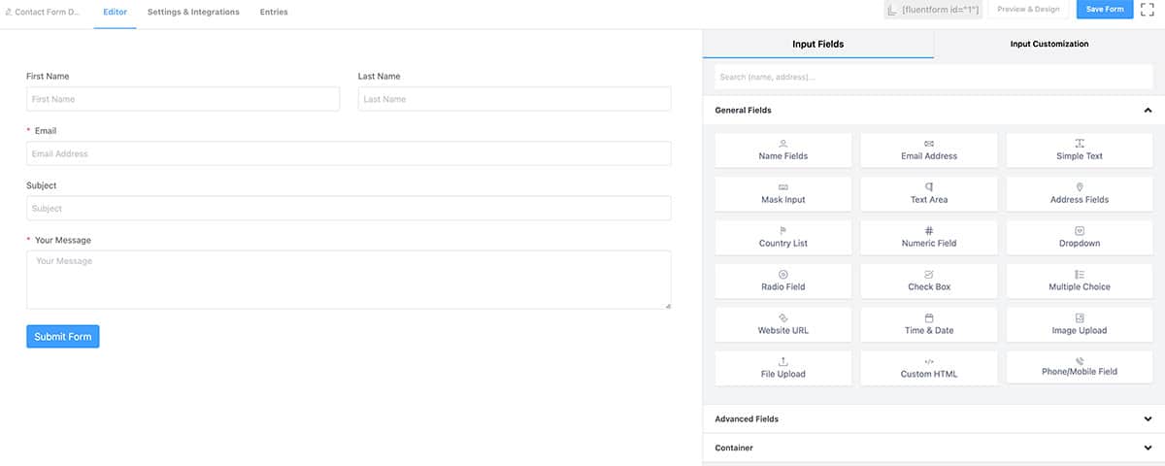The height and width of the screenshot is (466, 1165).
Task: Add a Numeric Field element
Action: 929,237
